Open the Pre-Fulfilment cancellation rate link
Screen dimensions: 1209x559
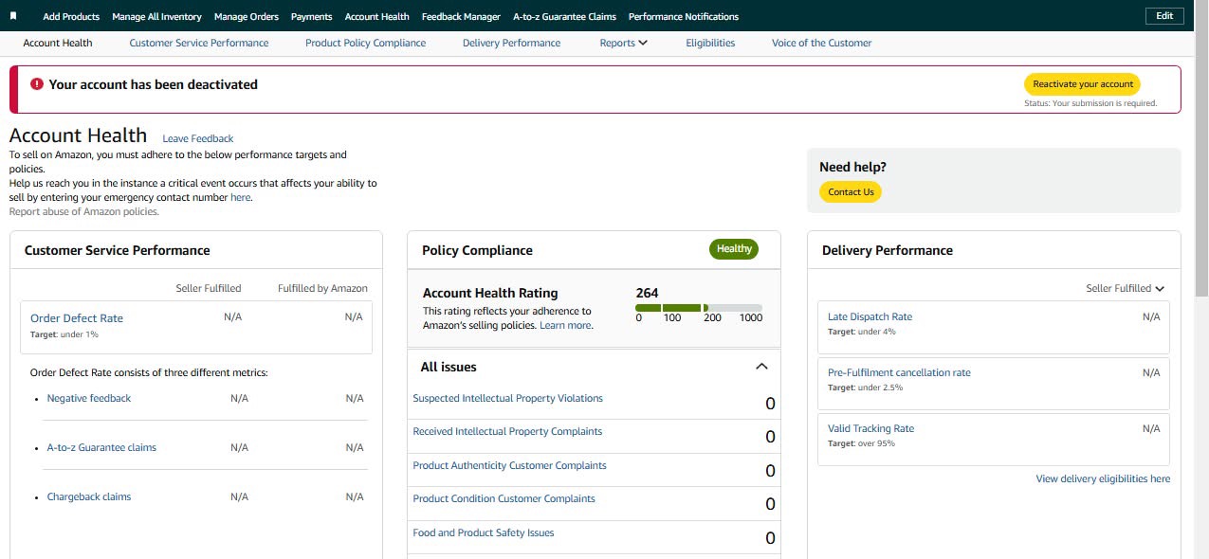(899, 372)
